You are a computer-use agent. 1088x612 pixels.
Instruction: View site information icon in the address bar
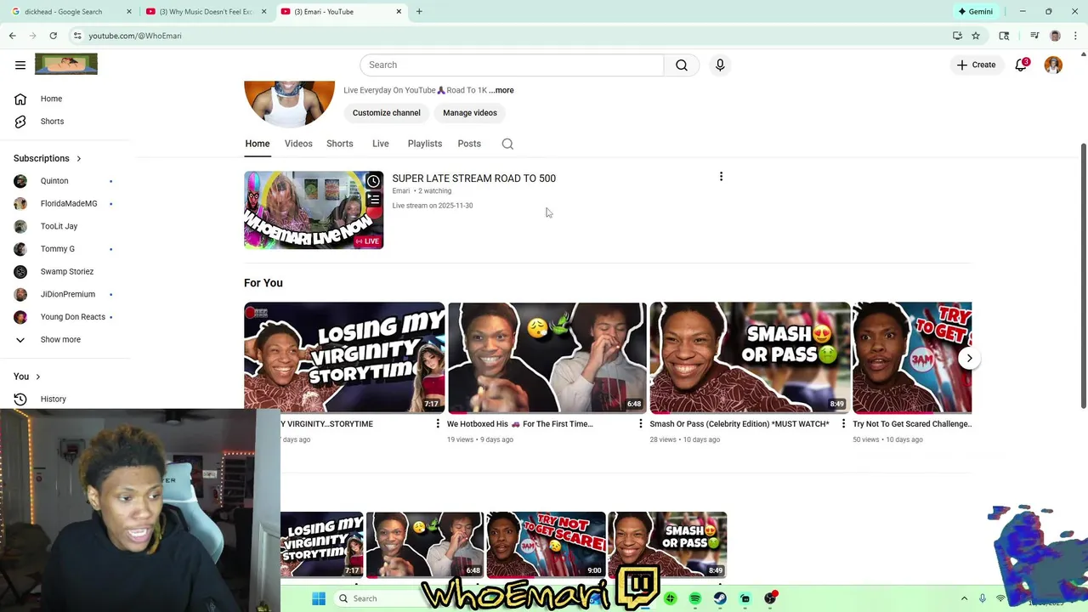pyautogui.click(x=77, y=36)
